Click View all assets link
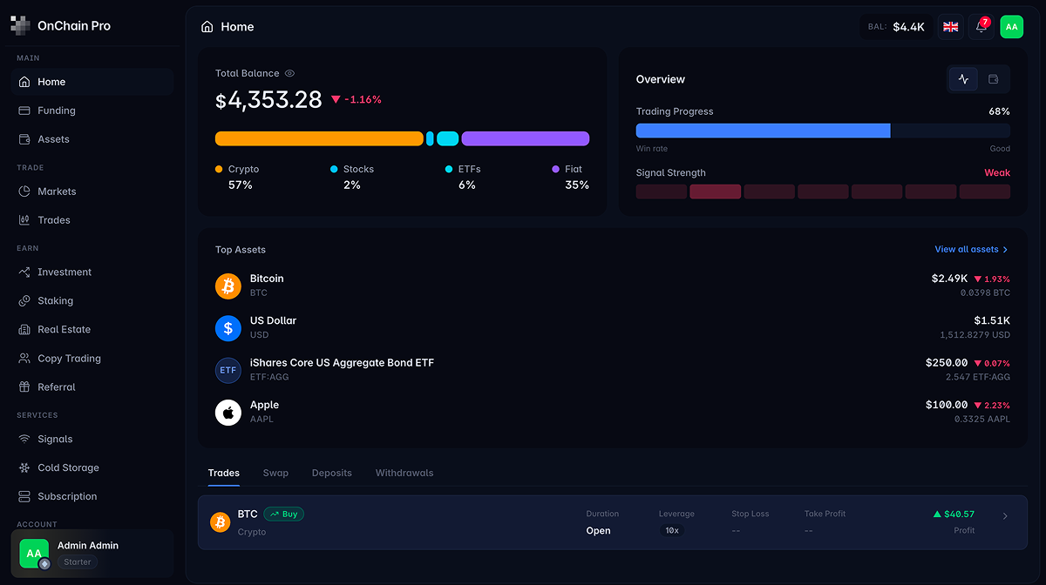 (x=971, y=250)
